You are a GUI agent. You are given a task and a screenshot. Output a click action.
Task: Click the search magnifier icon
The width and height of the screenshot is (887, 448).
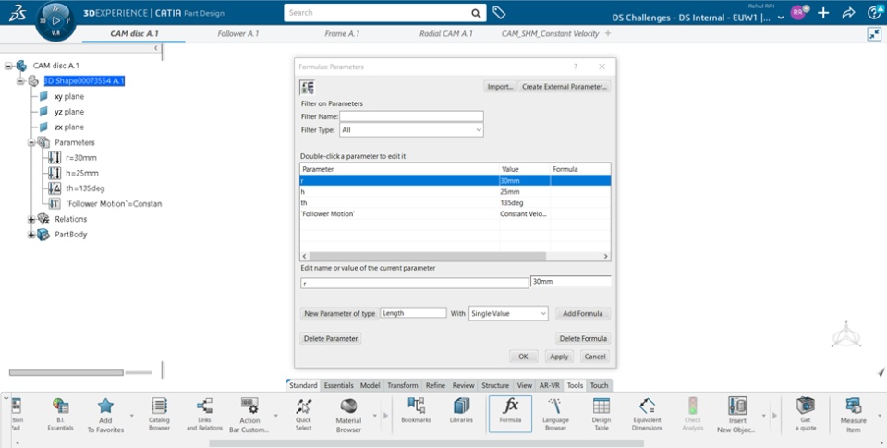477,13
